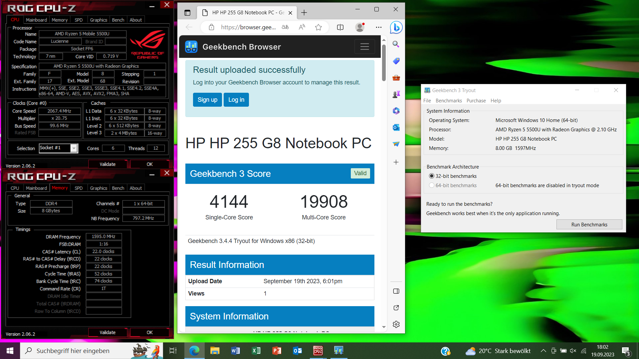Click Validate in top CPU-Z window

coord(107,164)
